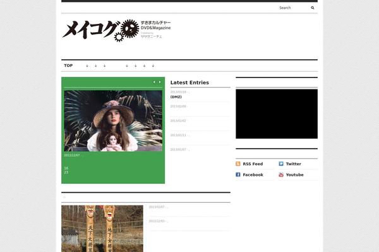Screen dimensions: 379x252
Task: Click the Facebook icon
Action: (238, 175)
